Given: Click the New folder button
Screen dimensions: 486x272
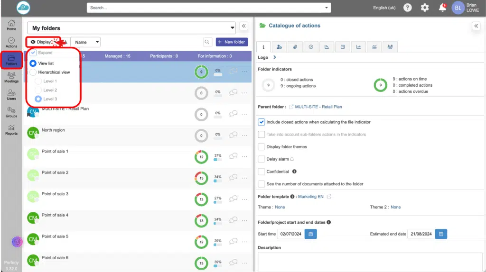Looking at the screenshot, I should pyautogui.click(x=232, y=42).
